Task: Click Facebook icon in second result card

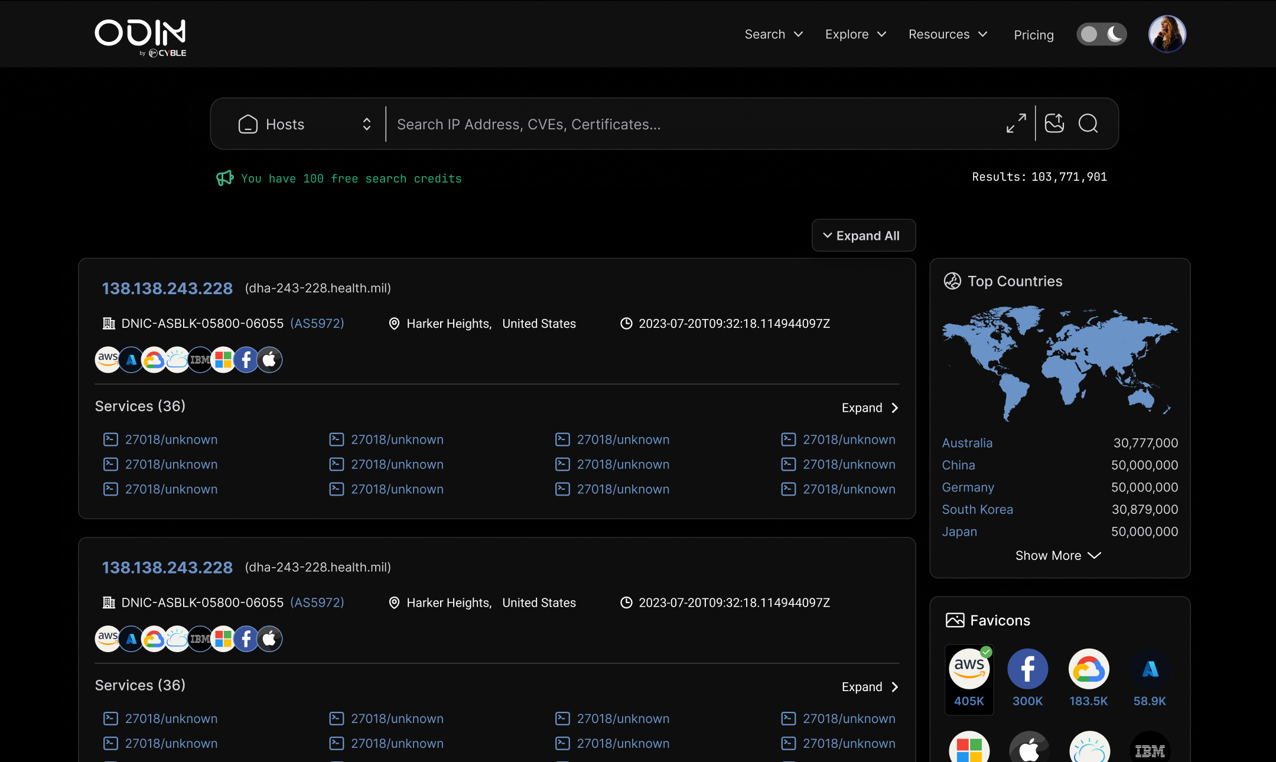Action: pos(246,639)
